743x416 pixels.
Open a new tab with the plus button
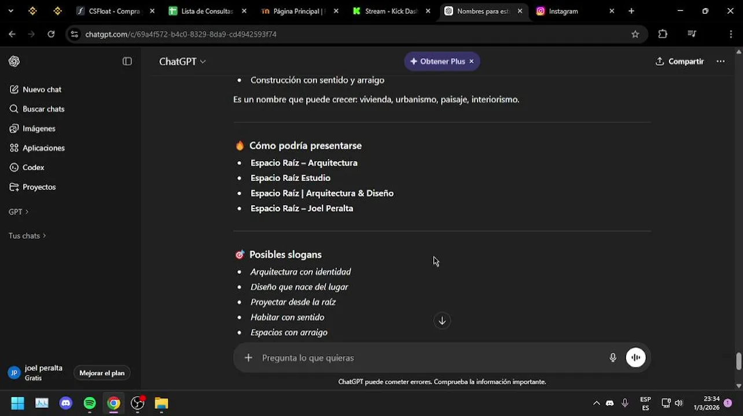pos(631,11)
